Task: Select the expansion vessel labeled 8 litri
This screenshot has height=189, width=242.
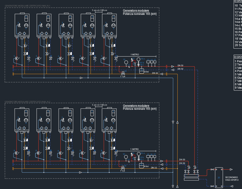Action: [142, 71]
